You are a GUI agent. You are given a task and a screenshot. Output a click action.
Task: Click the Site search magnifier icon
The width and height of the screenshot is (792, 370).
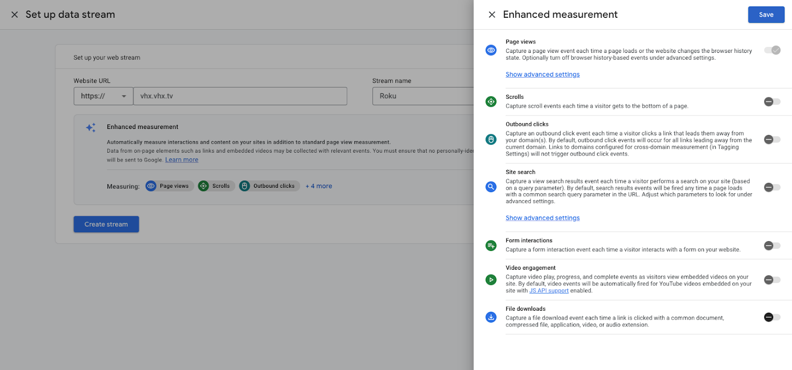[x=491, y=187]
